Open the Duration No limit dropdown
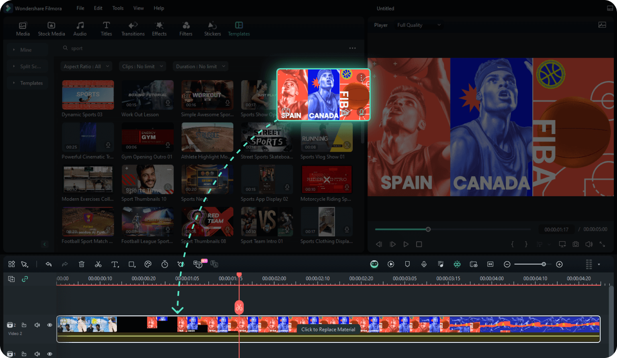This screenshot has width=617, height=358. click(x=200, y=66)
